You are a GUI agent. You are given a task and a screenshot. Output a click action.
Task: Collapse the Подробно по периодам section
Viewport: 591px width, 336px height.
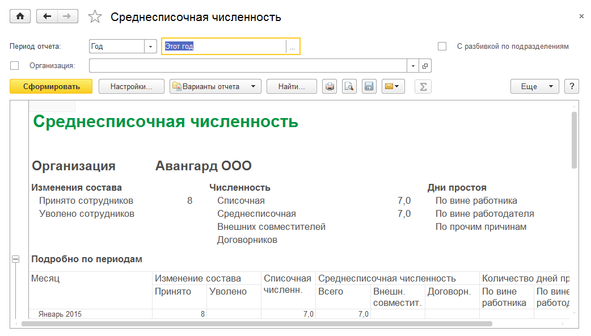coord(16,259)
